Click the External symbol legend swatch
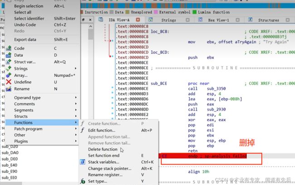 tap(156, 12)
